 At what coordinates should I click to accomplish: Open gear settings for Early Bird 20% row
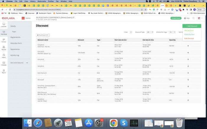click(x=188, y=66)
